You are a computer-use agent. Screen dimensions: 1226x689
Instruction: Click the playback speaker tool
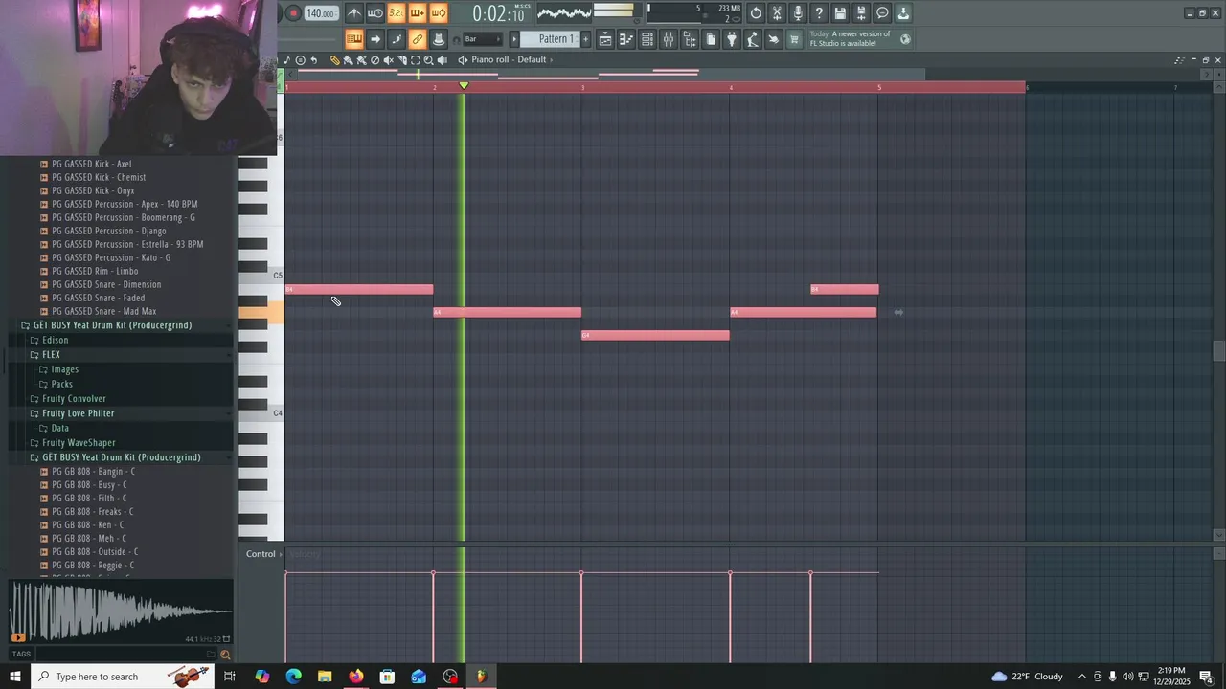(x=442, y=59)
